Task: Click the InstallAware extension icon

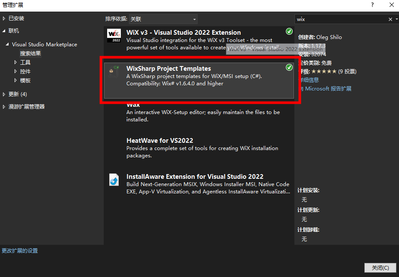Action: [114, 180]
